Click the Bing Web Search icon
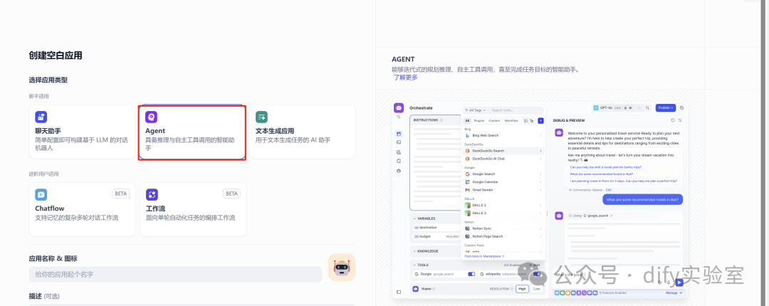 coord(468,135)
